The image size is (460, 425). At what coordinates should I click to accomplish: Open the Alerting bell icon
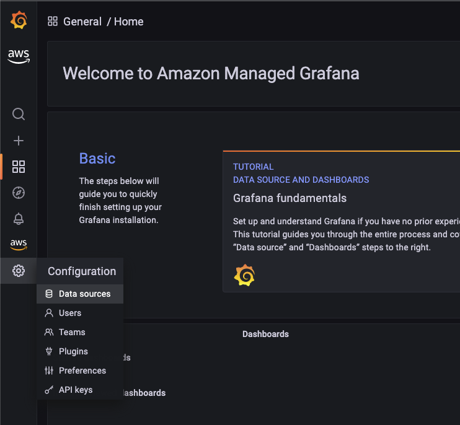pos(19,219)
